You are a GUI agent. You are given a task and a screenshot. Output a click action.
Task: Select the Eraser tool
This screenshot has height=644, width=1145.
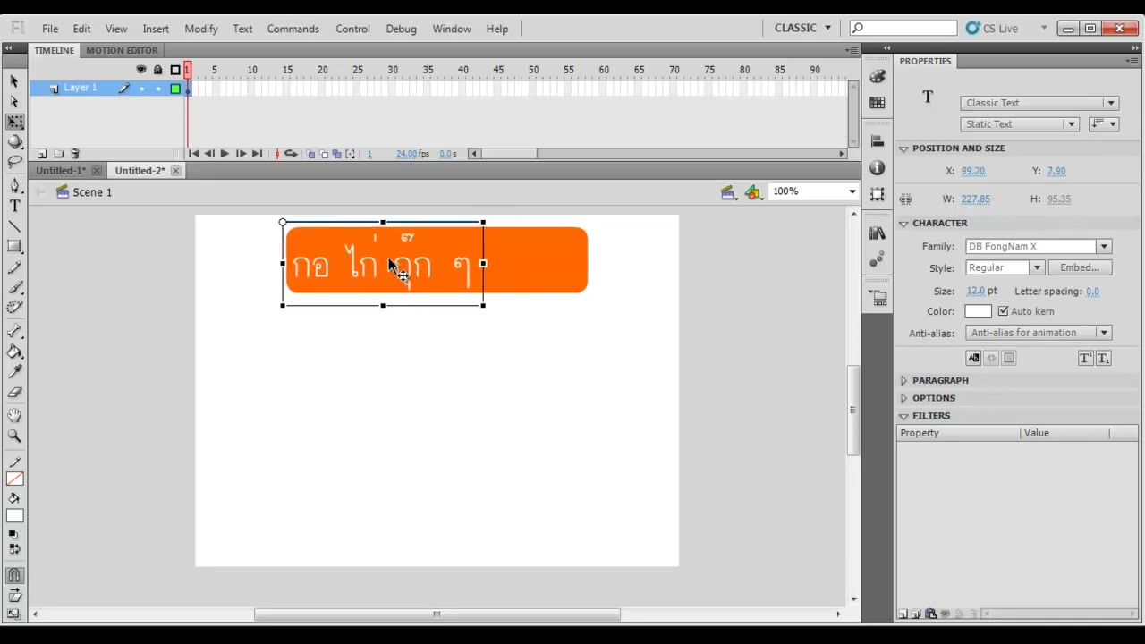coord(14,392)
